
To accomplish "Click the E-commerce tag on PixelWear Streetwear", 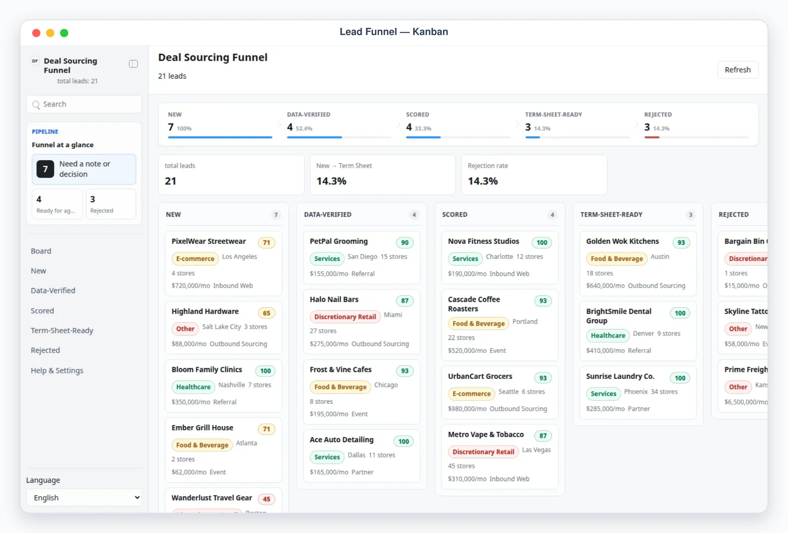I will pos(195,258).
